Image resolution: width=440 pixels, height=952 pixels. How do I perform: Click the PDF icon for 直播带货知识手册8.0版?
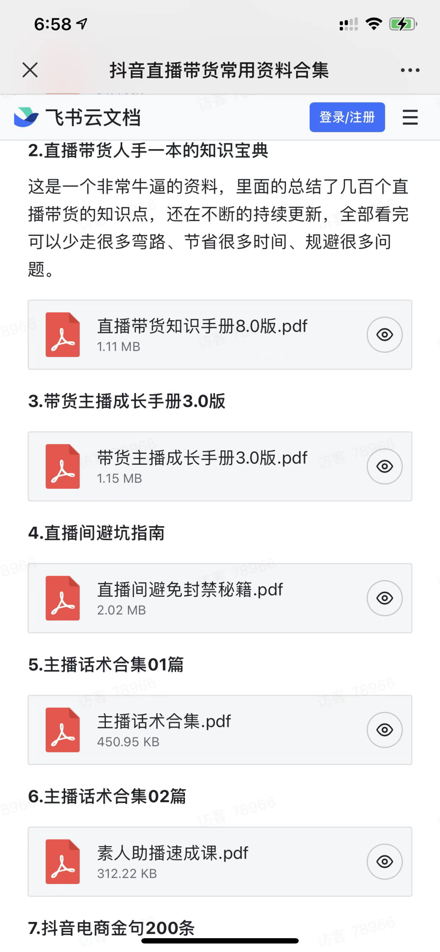coord(63,335)
